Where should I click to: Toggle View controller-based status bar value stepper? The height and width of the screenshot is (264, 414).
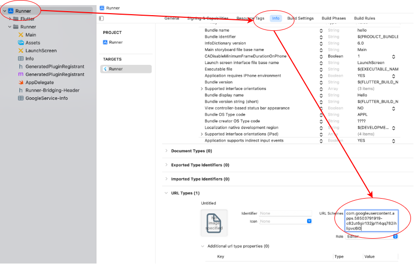tap(393, 108)
